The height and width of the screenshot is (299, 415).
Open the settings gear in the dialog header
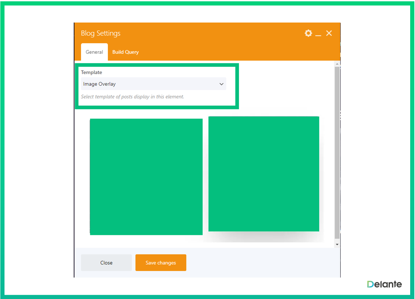pyautogui.click(x=308, y=33)
